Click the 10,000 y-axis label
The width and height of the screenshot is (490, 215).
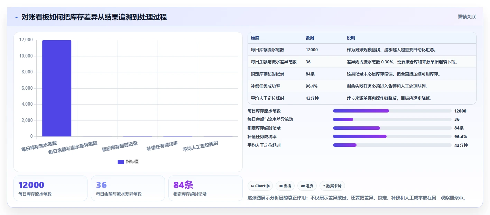(x=26, y=56)
